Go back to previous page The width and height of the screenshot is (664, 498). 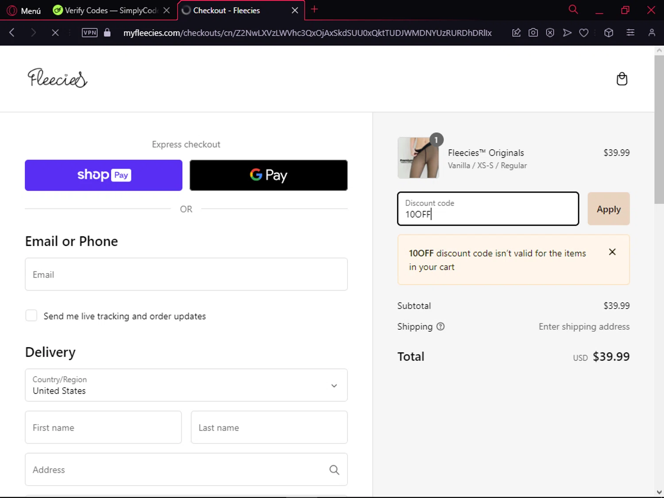point(12,32)
